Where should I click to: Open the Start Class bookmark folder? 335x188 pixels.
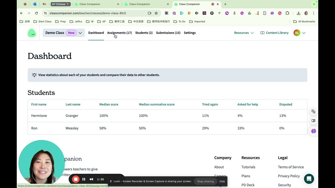(x=43, y=21)
